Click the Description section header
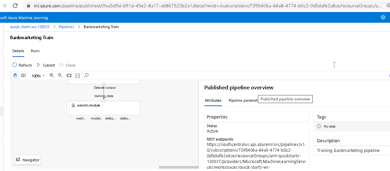The height and width of the screenshot is (171, 390). pos(328,141)
